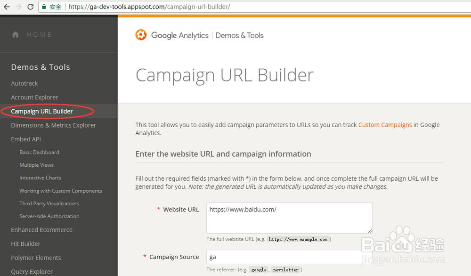
Task: Click the browser forward arrow
Action: coord(17,7)
